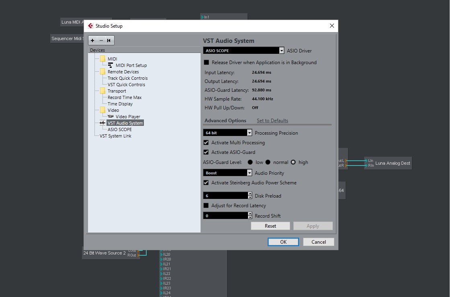Open the ASIO Driver dropdown
Viewport: 463px width, 297px height.
(281, 51)
